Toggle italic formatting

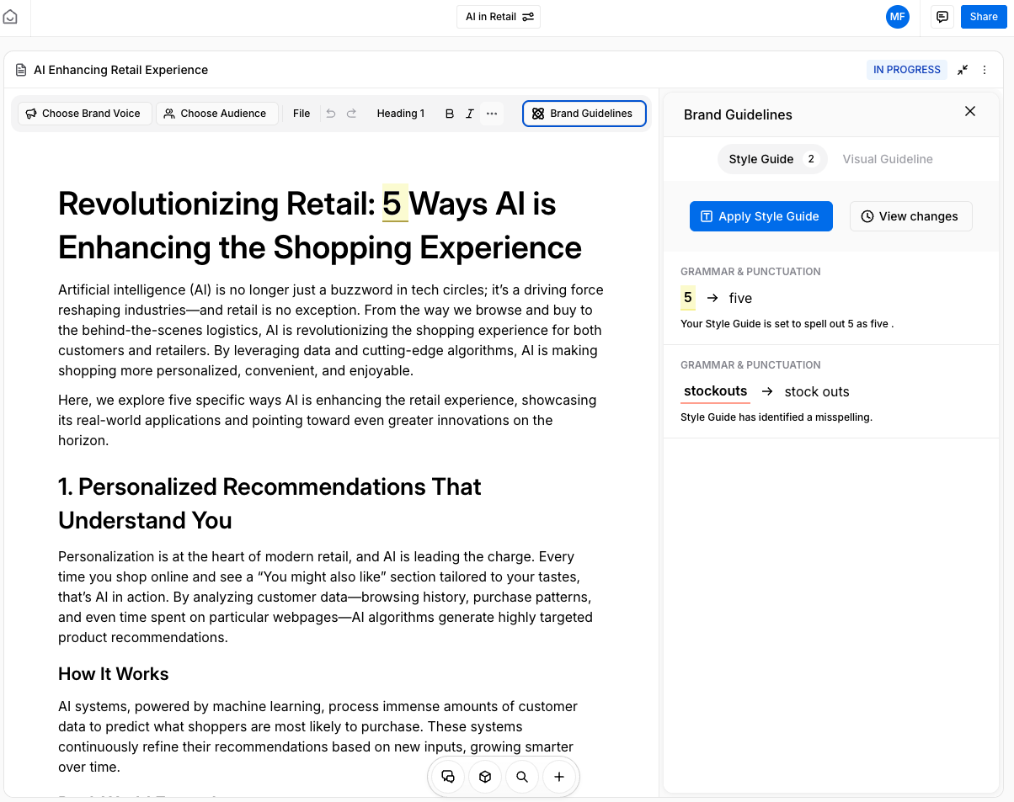pos(470,114)
